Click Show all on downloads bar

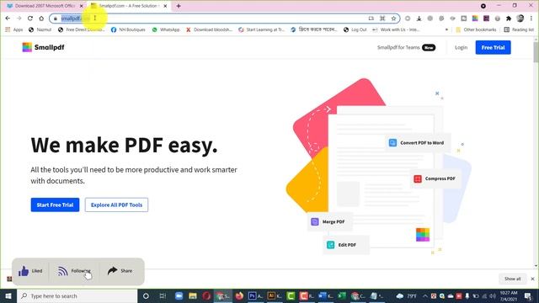pyautogui.click(x=513, y=279)
